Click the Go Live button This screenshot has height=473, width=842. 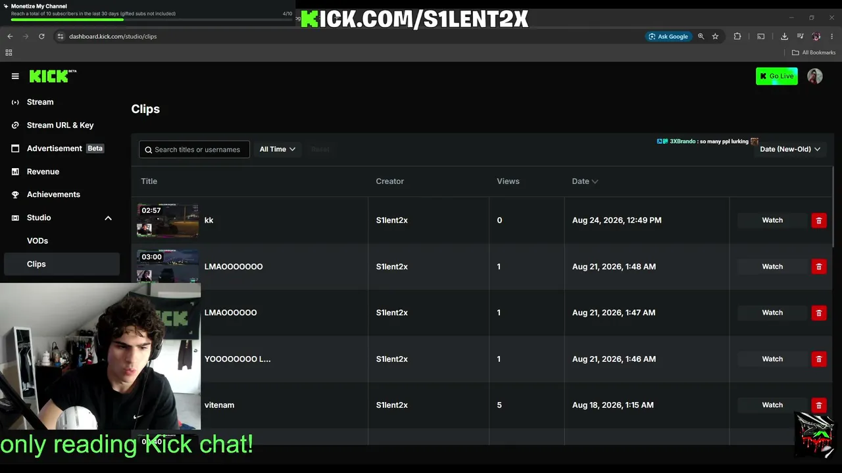(777, 76)
